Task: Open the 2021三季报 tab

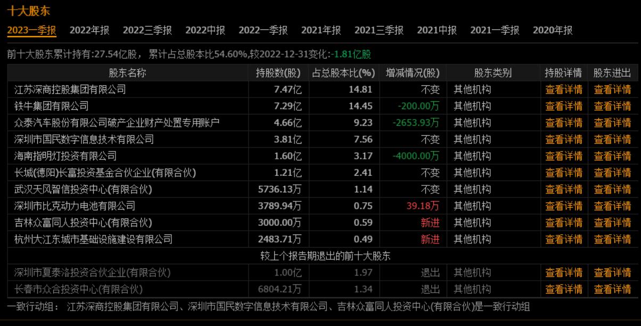Action: pyautogui.click(x=379, y=31)
